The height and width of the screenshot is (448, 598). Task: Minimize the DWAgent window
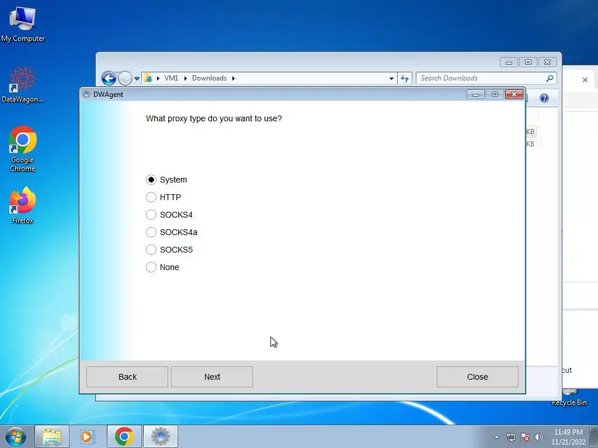click(x=475, y=94)
